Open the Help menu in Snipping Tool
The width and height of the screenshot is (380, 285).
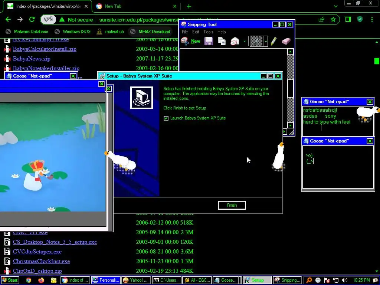pyautogui.click(x=222, y=32)
